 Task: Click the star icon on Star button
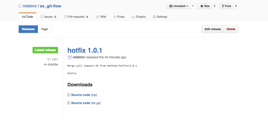click(202, 6)
